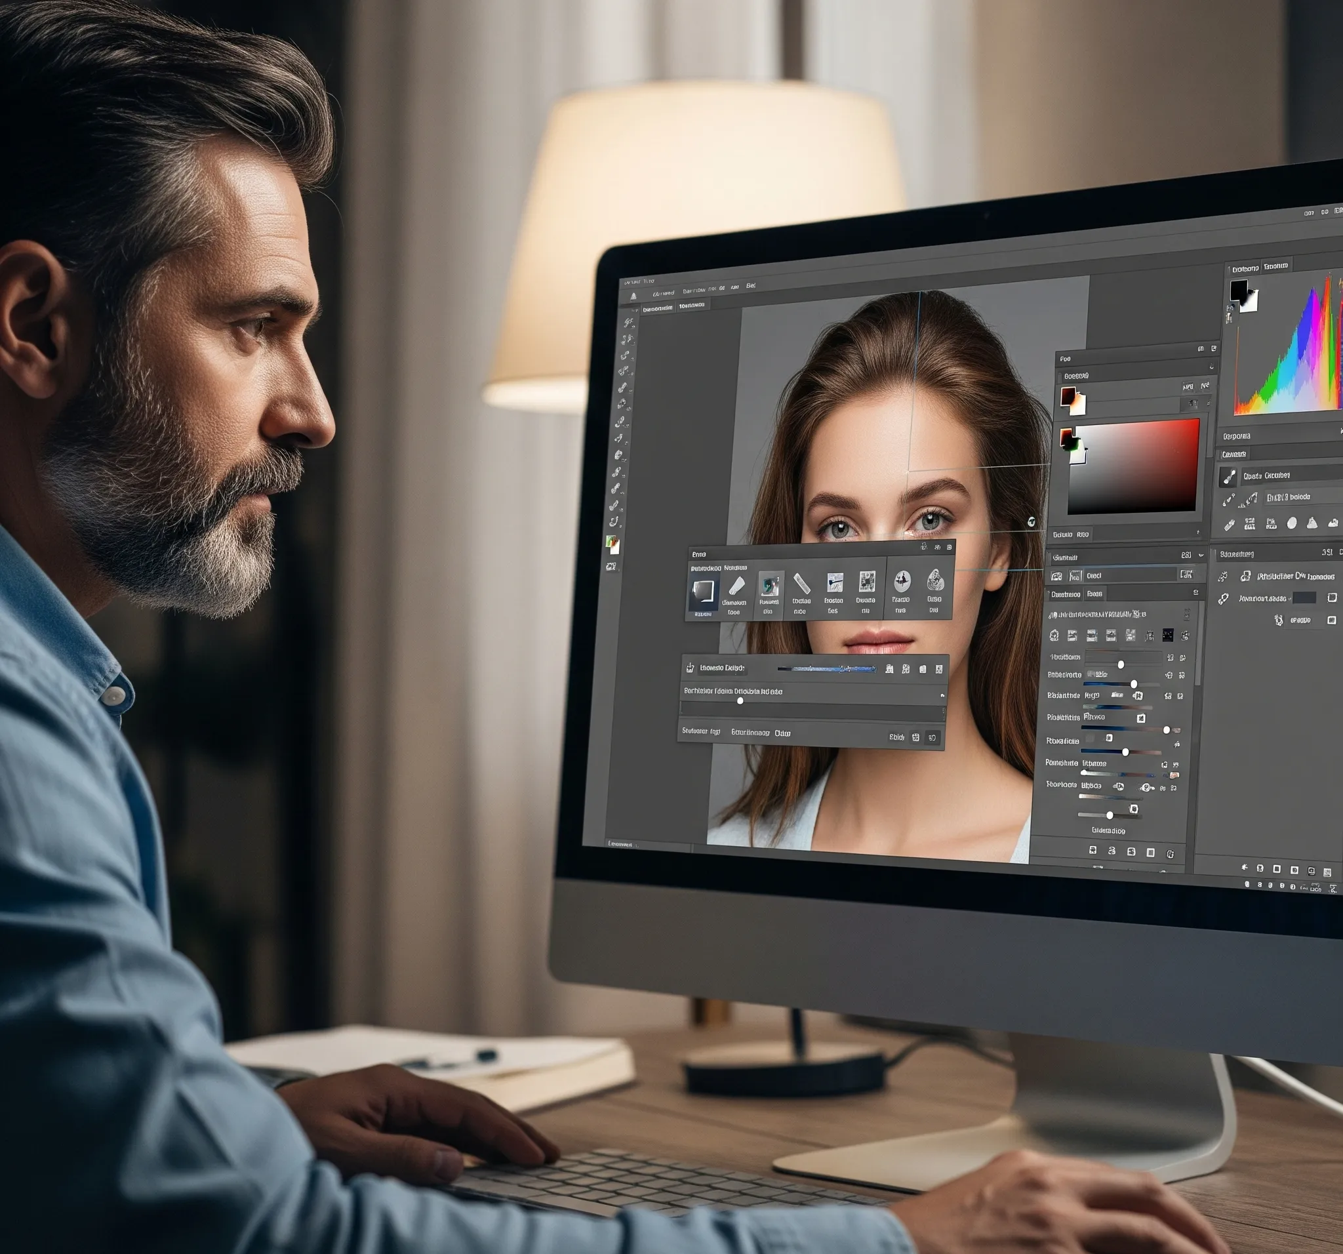1343x1254 pixels.
Task: Click the white slider knob in floating panel
Action: [x=740, y=700]
